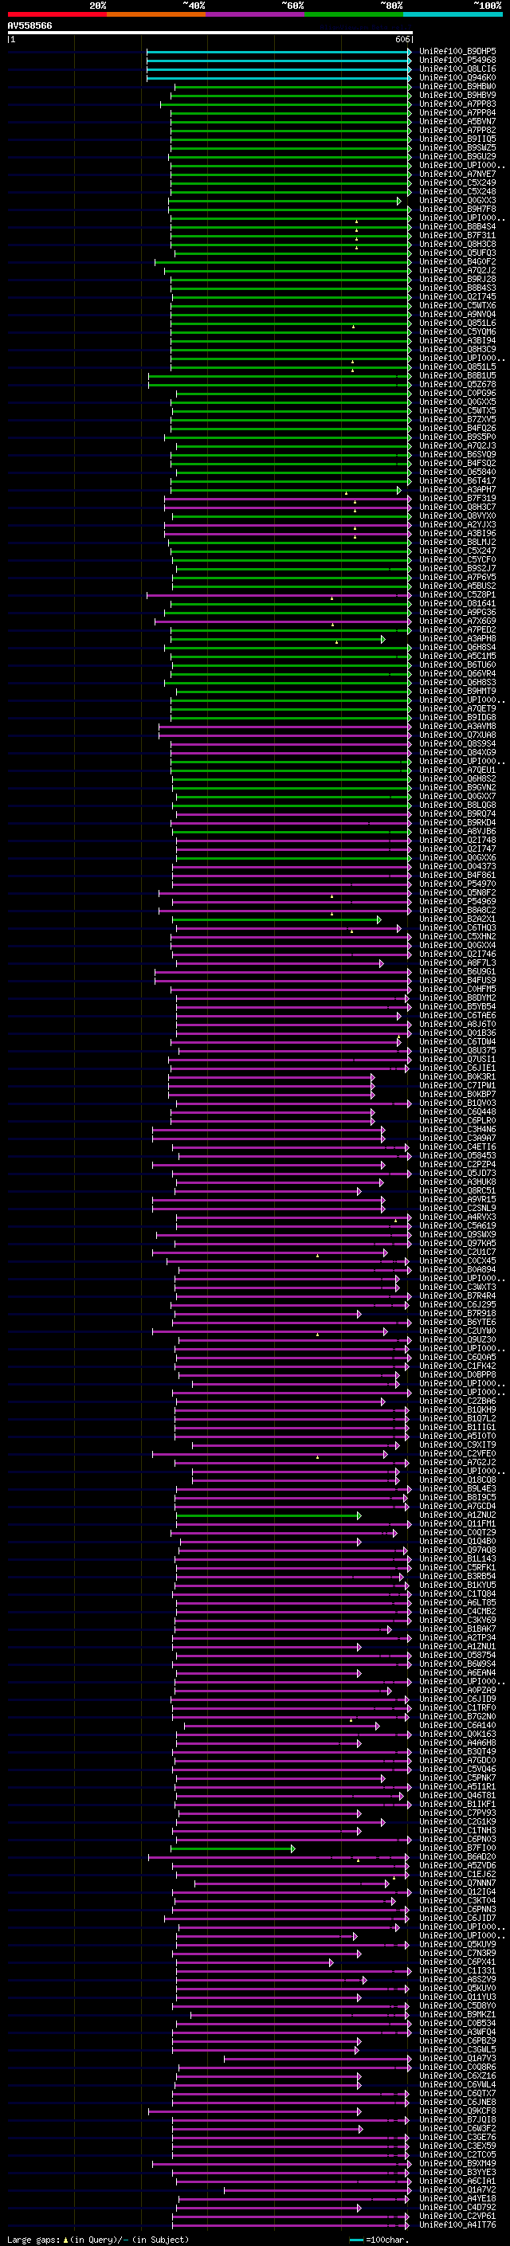Click the UniRef100_B4F861 label
The image size is (510, 2246).
click(x=457, y=875)
